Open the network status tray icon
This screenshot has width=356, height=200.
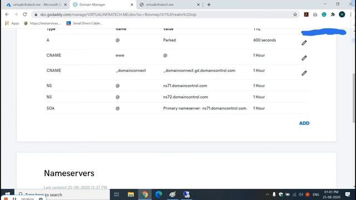tap(294, 194)
